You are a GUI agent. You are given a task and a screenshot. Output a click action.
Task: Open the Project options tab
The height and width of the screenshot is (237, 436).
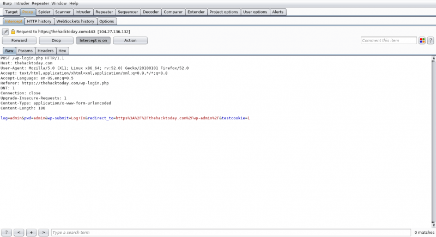(x=224, y=12)
